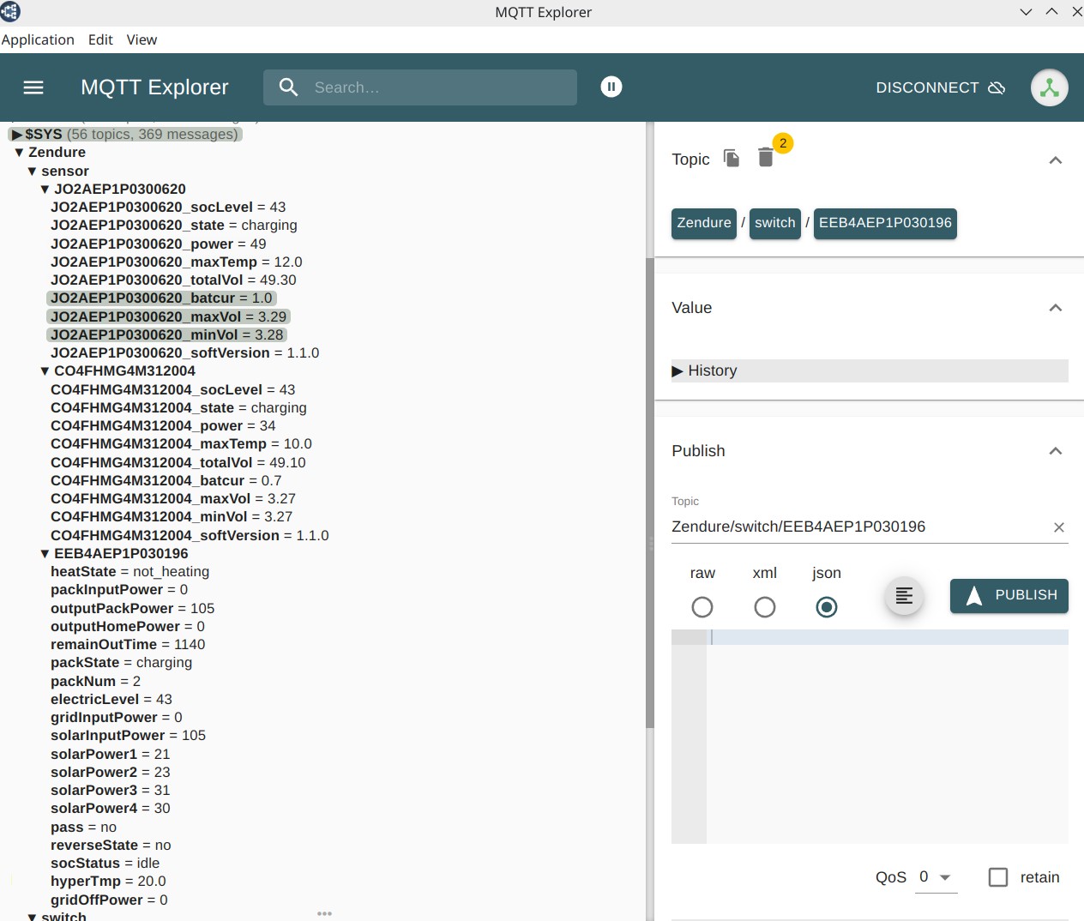Delete the topic with trash icon
This screenshot has height=921, width=1084.
coord(766,158)
